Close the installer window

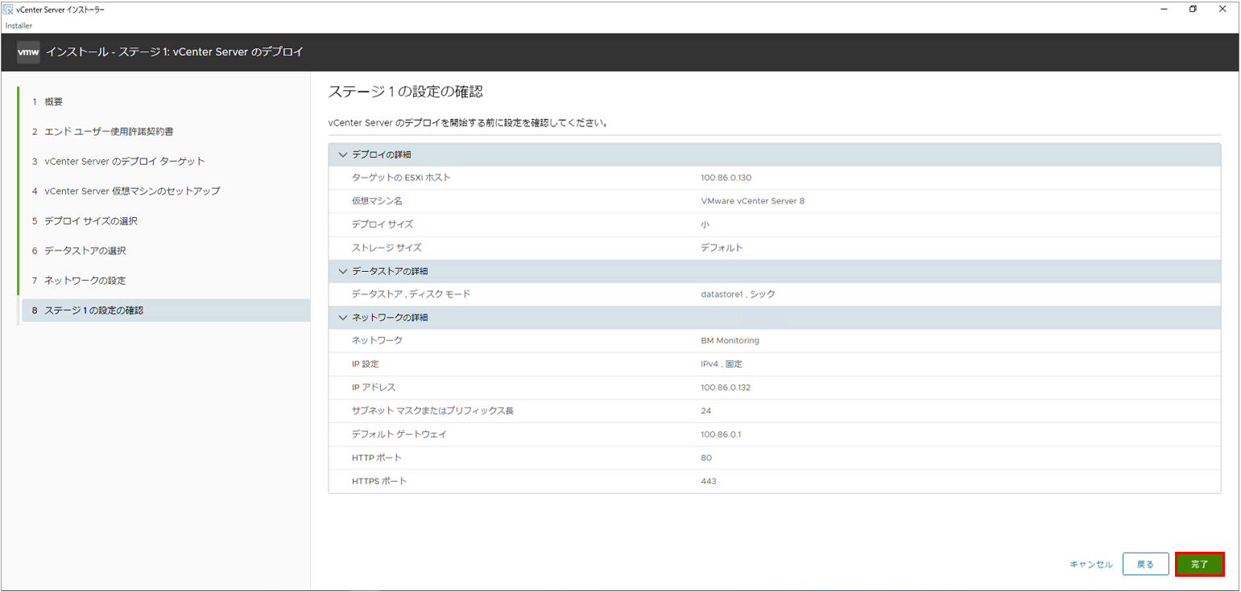coord(1222,9)
